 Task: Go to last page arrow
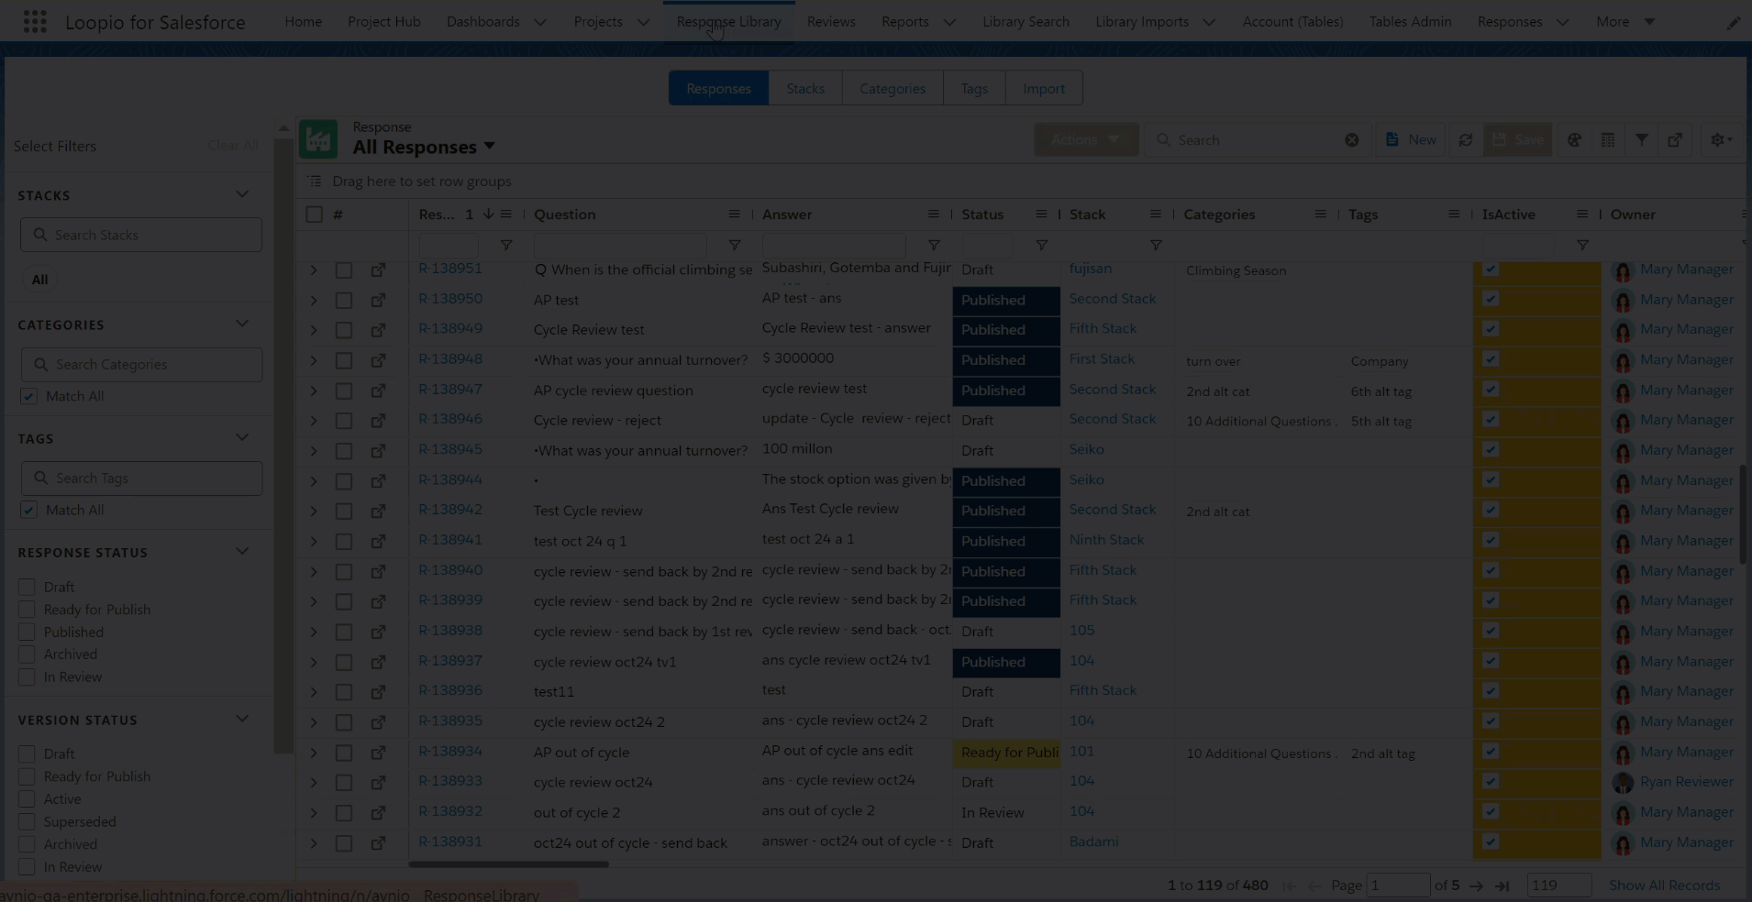pyautogui.click(x=1502, y=885)
